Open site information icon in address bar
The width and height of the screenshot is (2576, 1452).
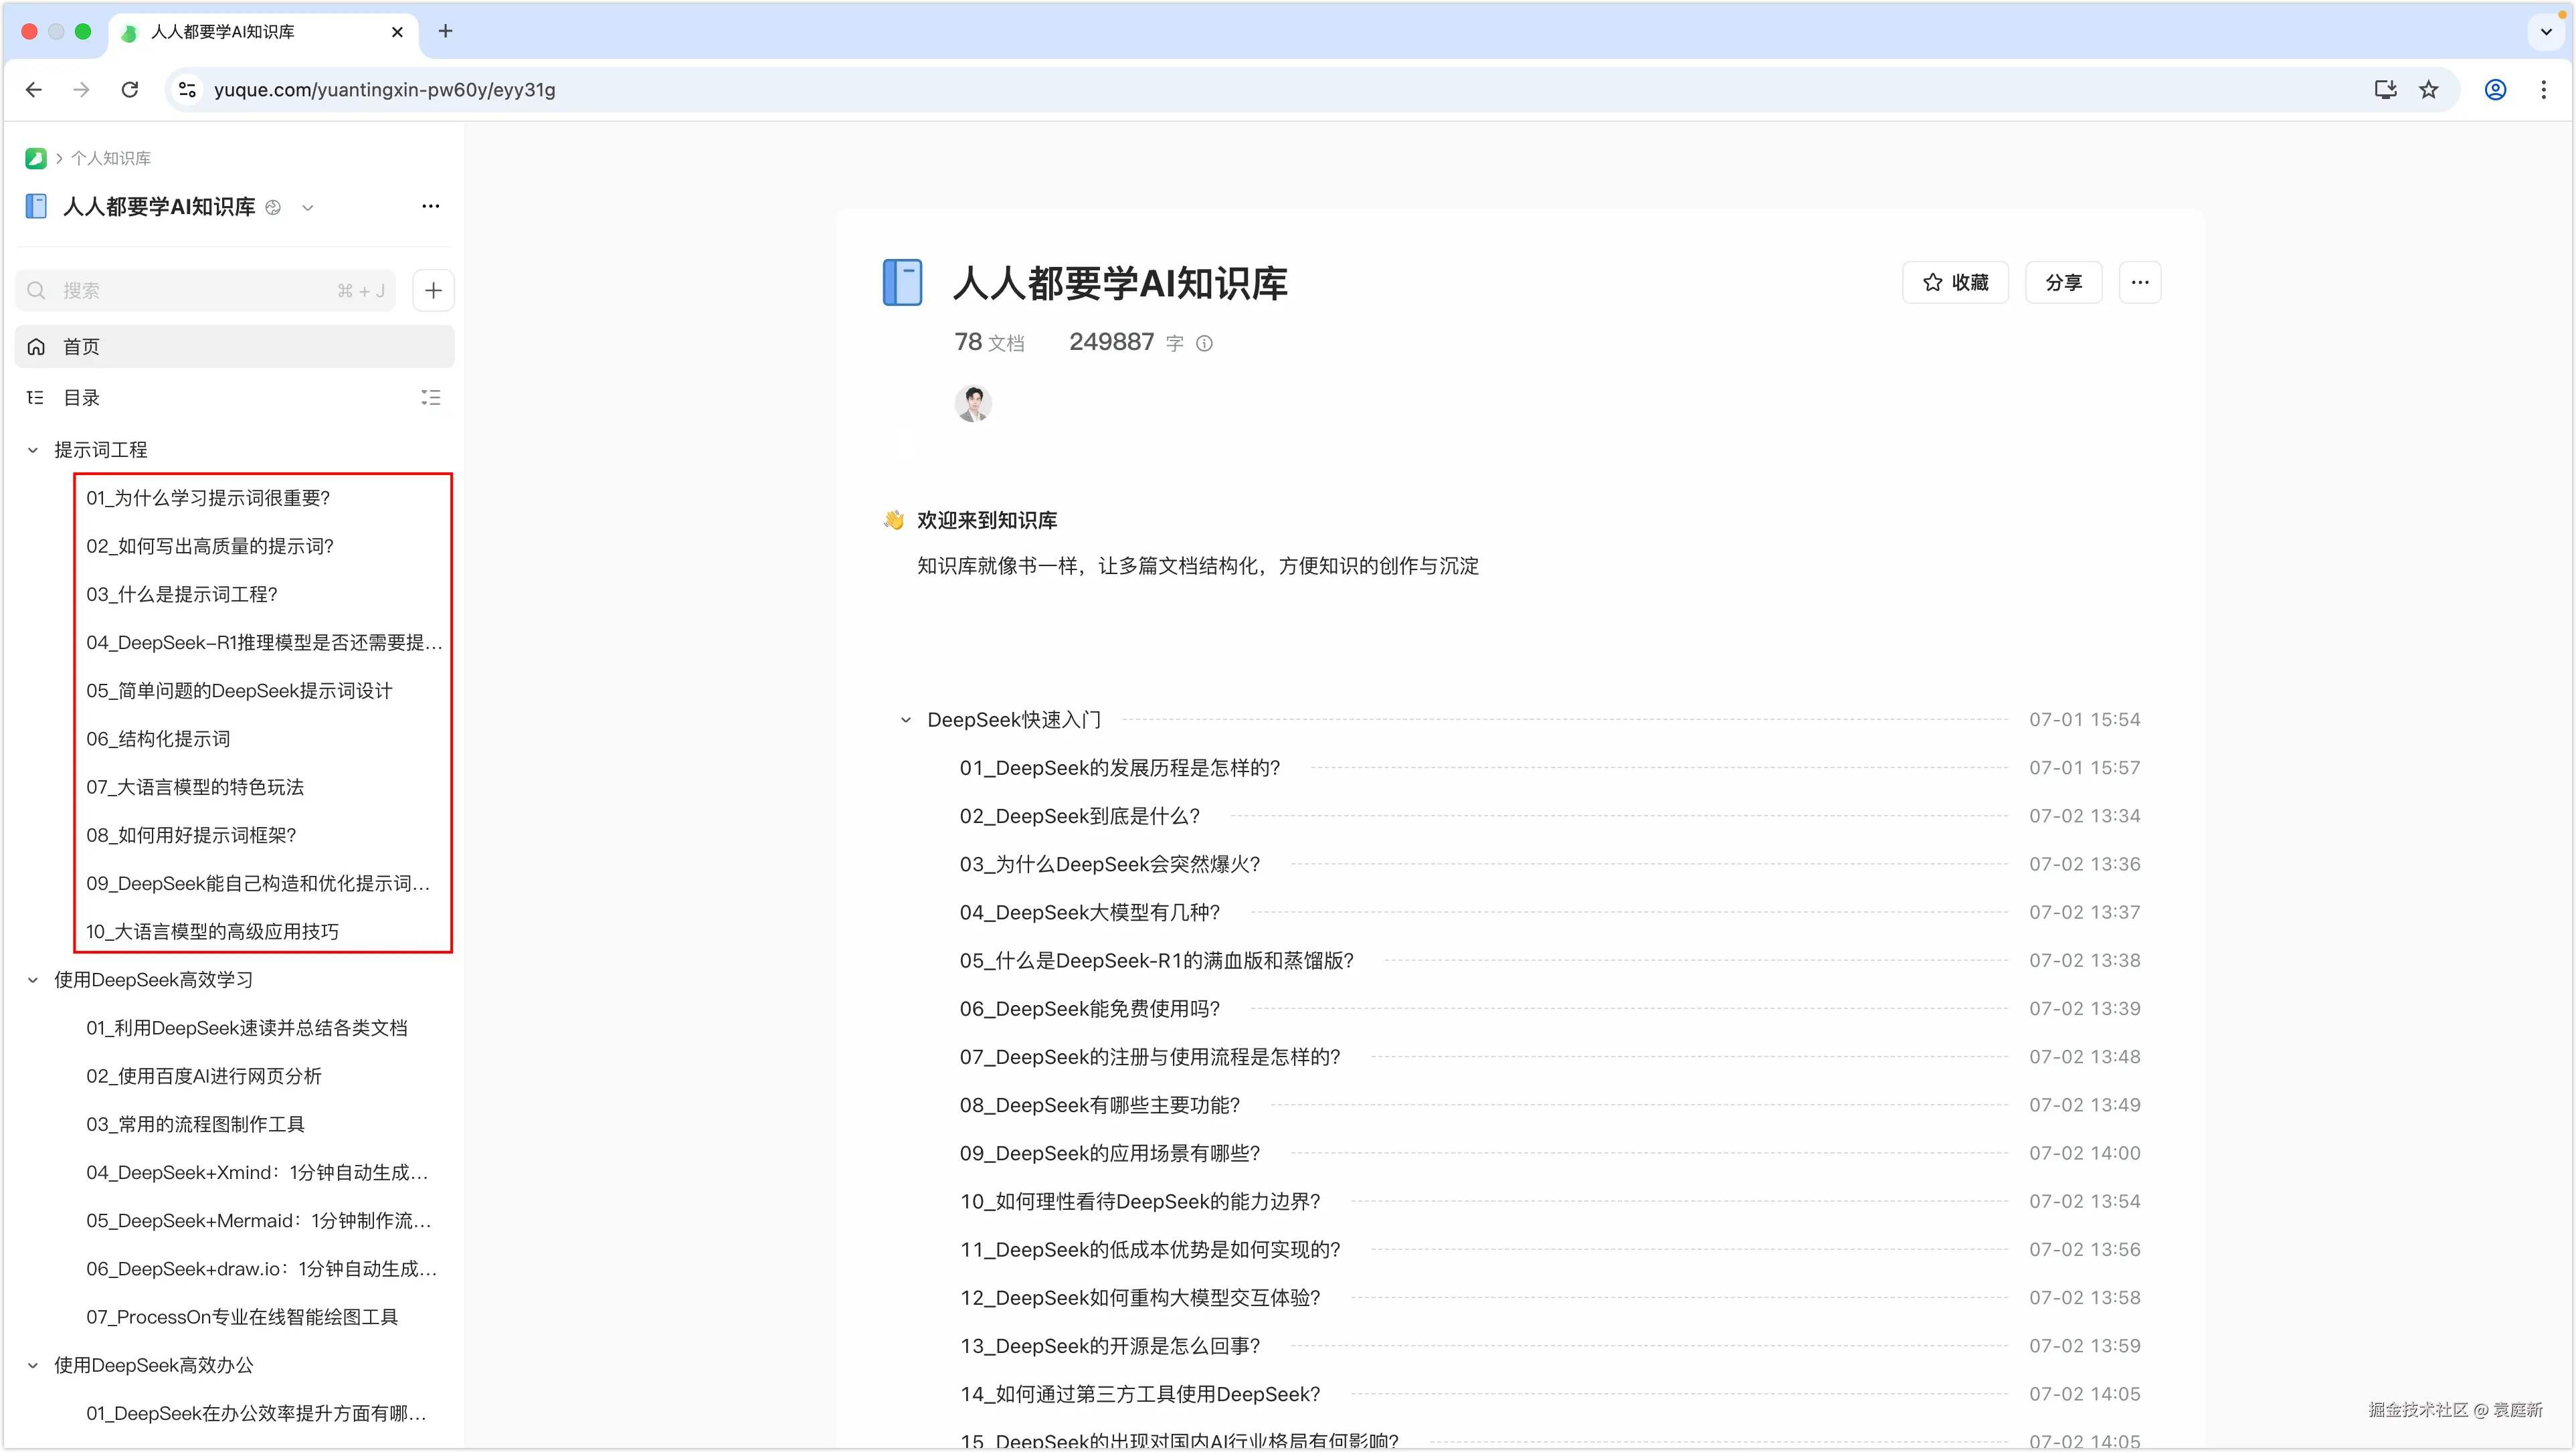point(187,89)
